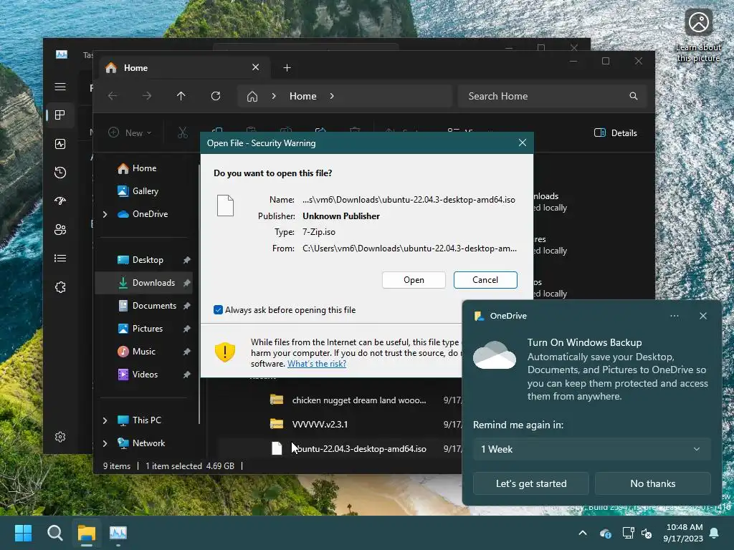Click the Cut scissors icon in Explorer toolbar
Viewport: 734px width, 550px height.
pyautogui.click(x=183, y=132)
